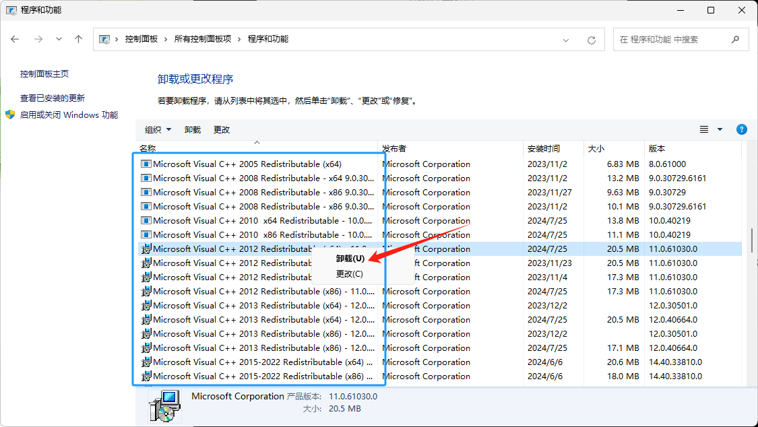Screen dimensions: 758x427
Task: Click icon of Visual C++ 2008 x64 row
Action: pos(146,178)
